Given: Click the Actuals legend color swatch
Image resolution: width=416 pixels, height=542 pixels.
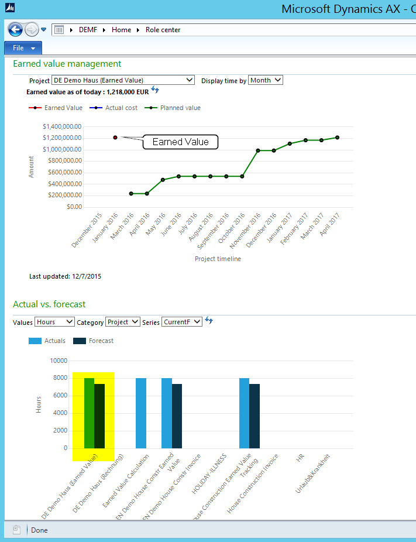Looking at the screenshot, I should tap(35, 341).
